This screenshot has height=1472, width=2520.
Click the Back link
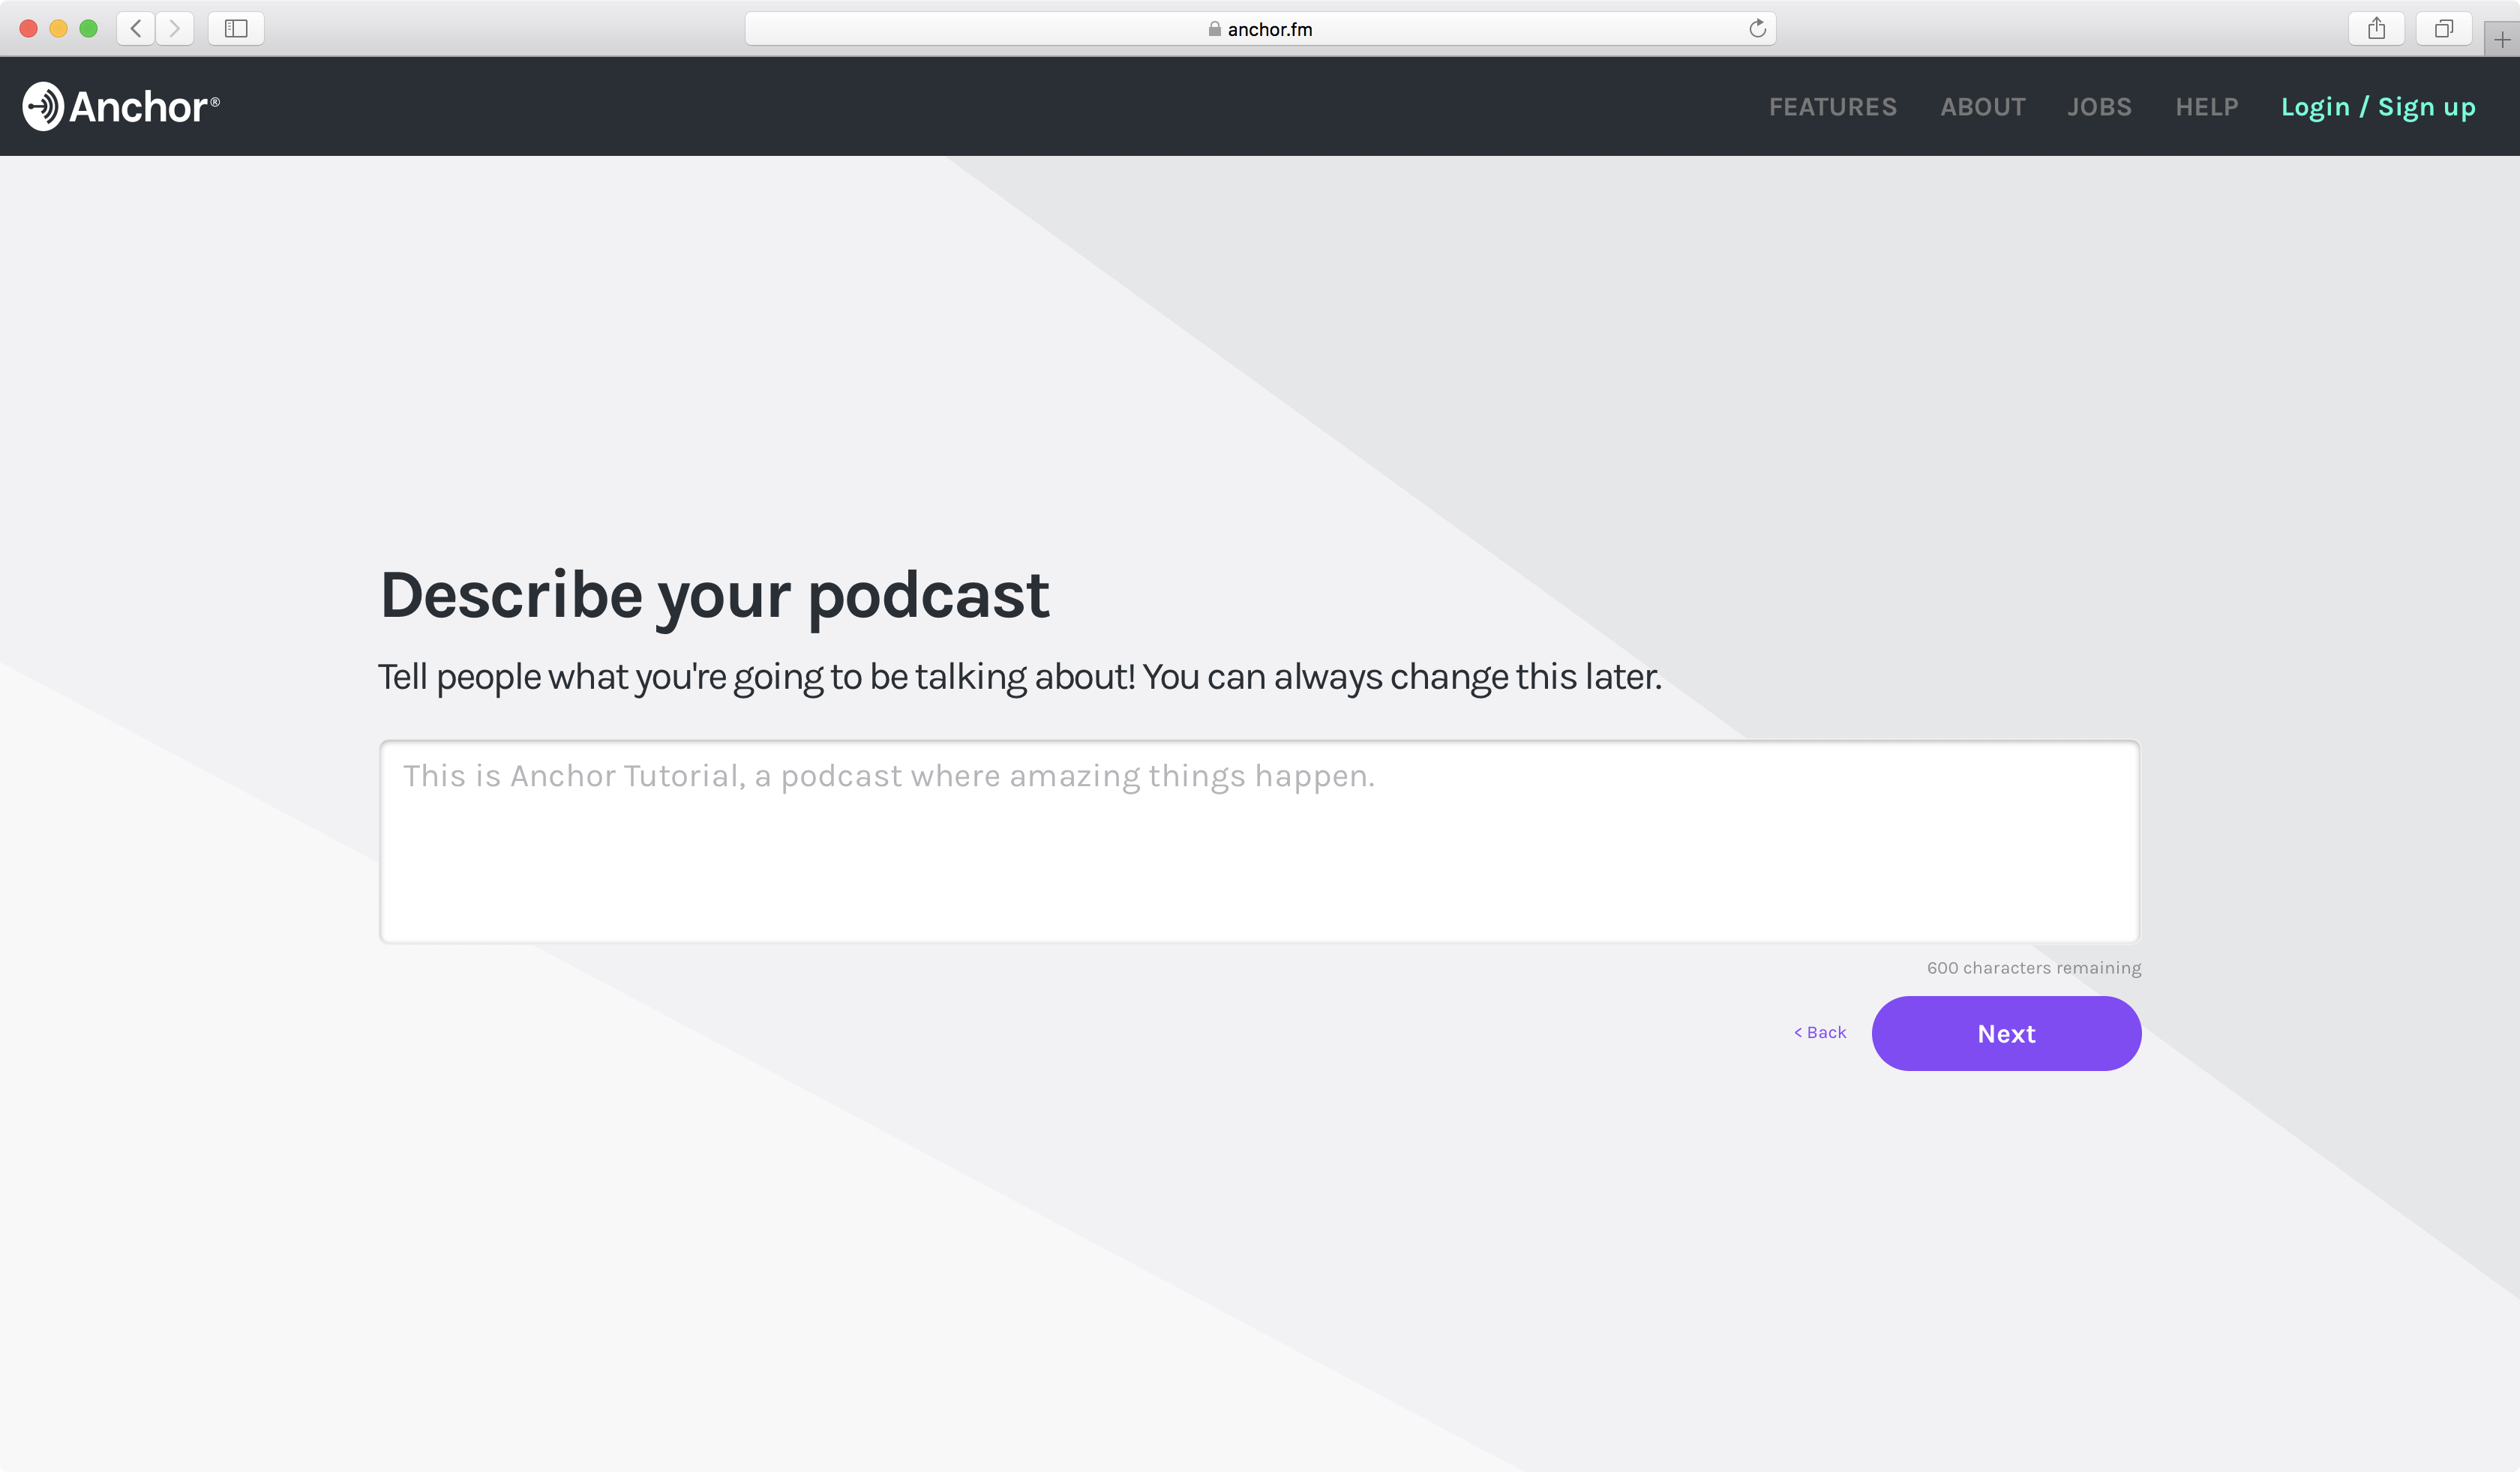pos(1820,1032)
